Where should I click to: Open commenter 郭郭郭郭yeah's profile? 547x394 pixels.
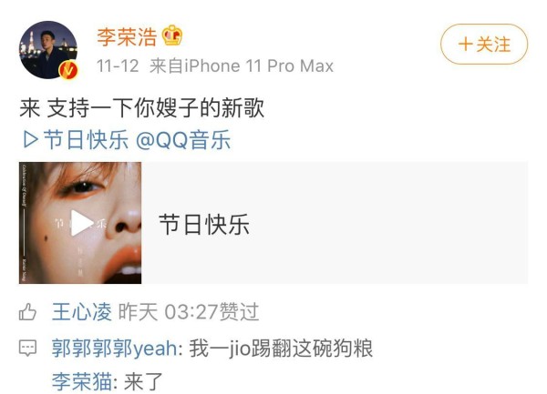[x=115, y=349]
